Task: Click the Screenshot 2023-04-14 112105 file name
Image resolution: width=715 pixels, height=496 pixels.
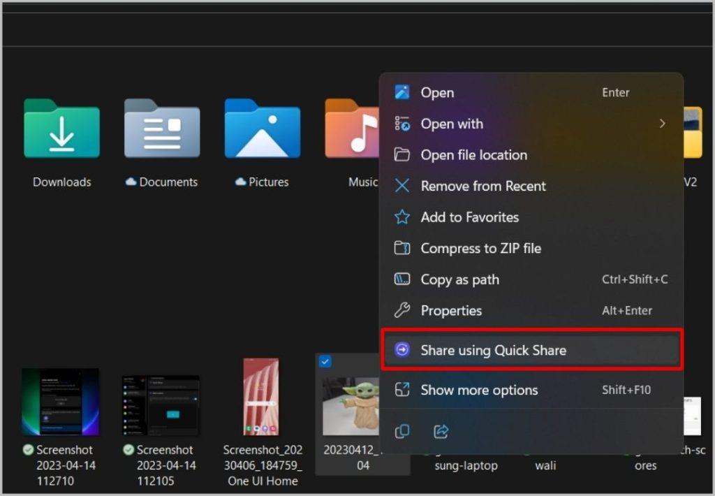Action: click(x=166, y=465)
